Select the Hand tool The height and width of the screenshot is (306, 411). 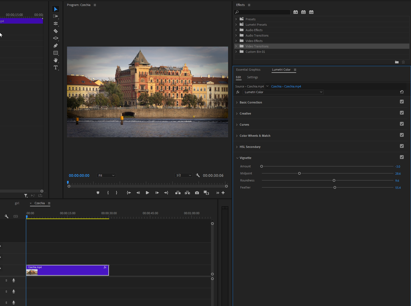click(x=56, y=60)
